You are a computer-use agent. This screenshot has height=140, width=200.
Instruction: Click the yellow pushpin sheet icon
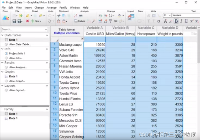click(x=41, y=15)
